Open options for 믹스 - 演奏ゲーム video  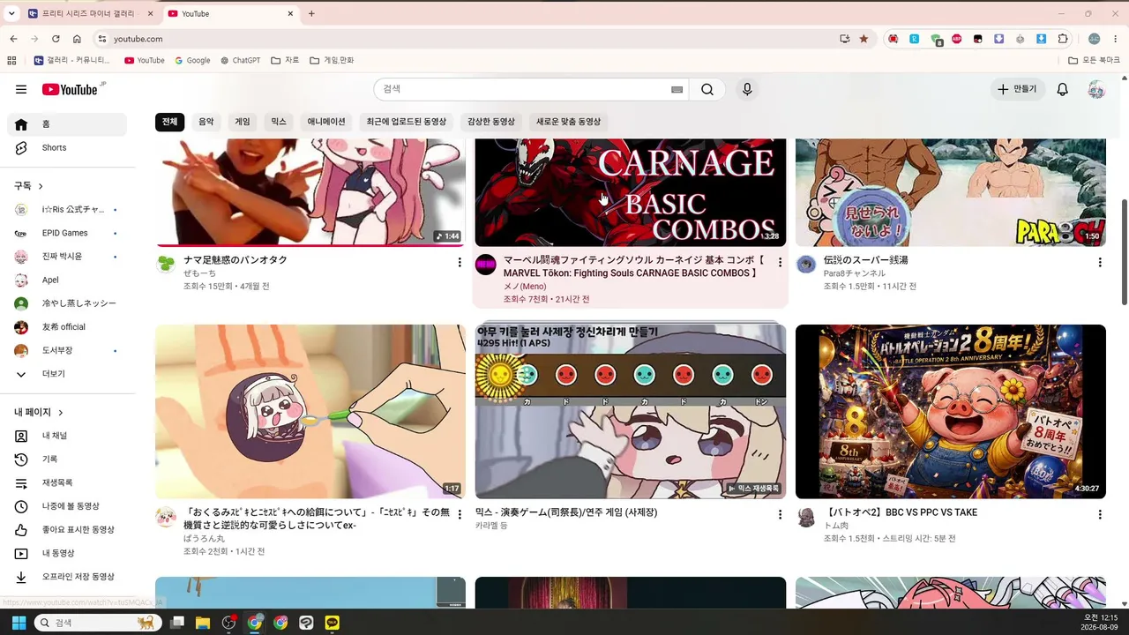click(x=780, y=514)
